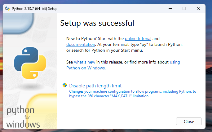Click the greyed-out maximize window icon
The width and height of the screenshot is (212, 132).
point(184,8)
